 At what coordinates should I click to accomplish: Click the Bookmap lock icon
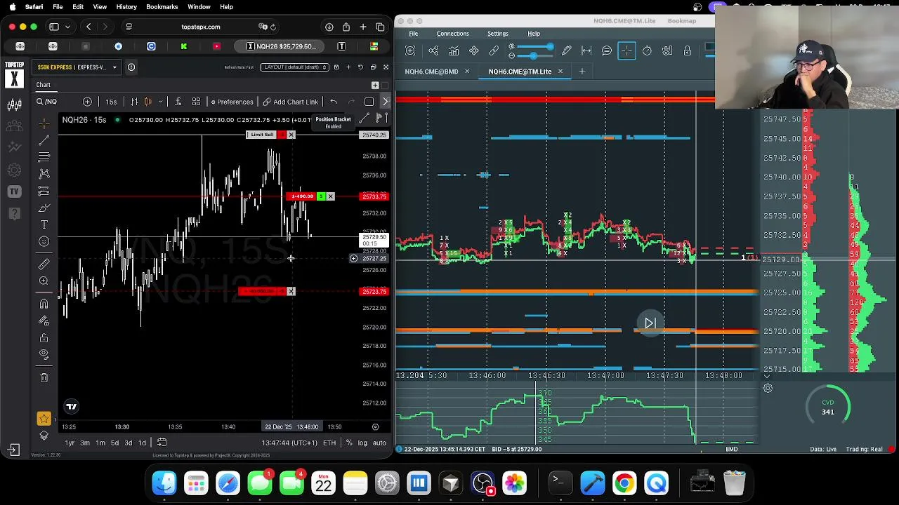(x=688, y=50)
